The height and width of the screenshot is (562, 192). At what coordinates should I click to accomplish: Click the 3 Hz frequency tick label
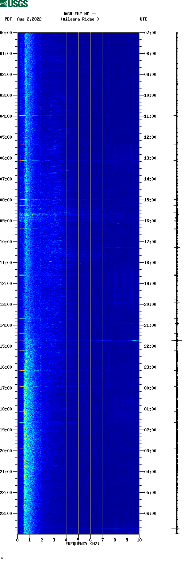click(54, 540)
